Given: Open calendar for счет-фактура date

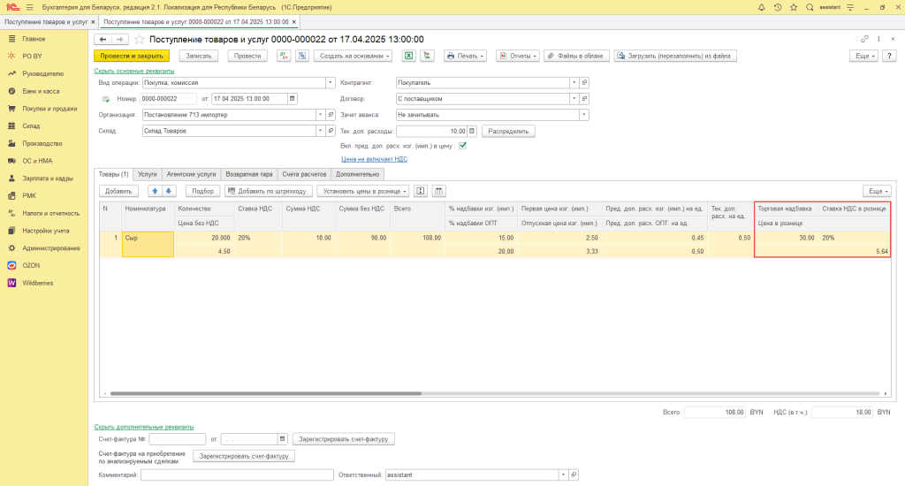Looking at the screenshot, I should pos(282,439).
